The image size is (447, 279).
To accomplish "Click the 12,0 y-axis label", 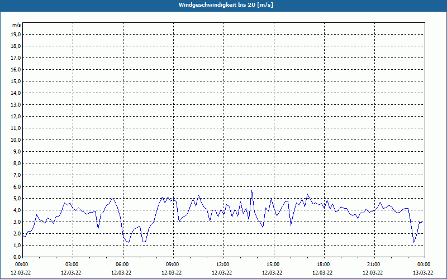I will click(16, 117).
